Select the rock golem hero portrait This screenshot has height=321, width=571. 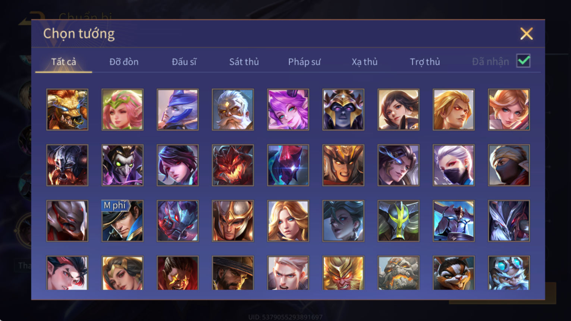(x=398, y=273)
